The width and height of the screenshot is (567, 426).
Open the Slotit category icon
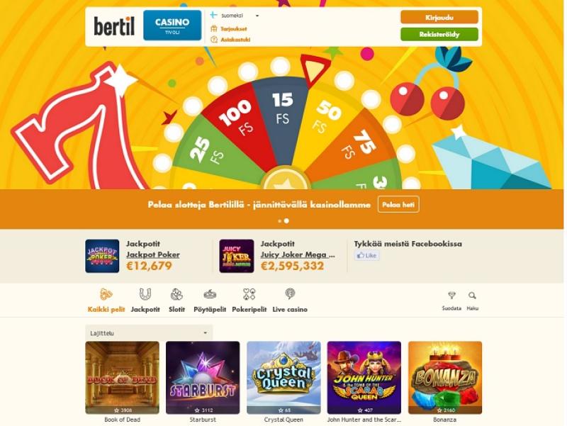[x=176, y=294]
